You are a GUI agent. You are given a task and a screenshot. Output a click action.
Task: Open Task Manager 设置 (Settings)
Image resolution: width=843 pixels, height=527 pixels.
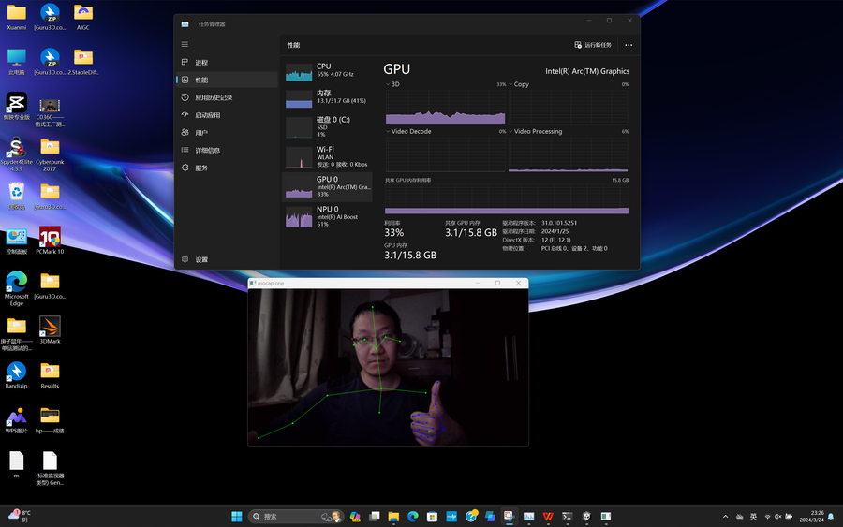point(201,259)
